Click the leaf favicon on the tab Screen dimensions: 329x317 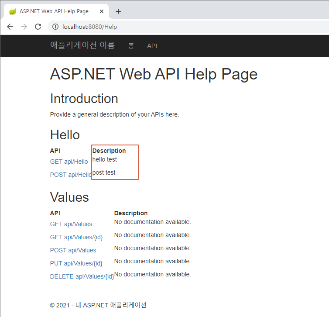(13, 11)
